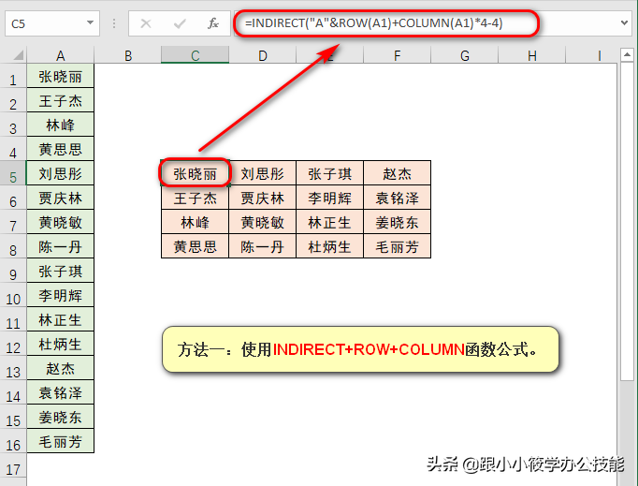Select cell D7 with 黄晓敏
Viewport: 638px width, 486px height.
[263, 222]
